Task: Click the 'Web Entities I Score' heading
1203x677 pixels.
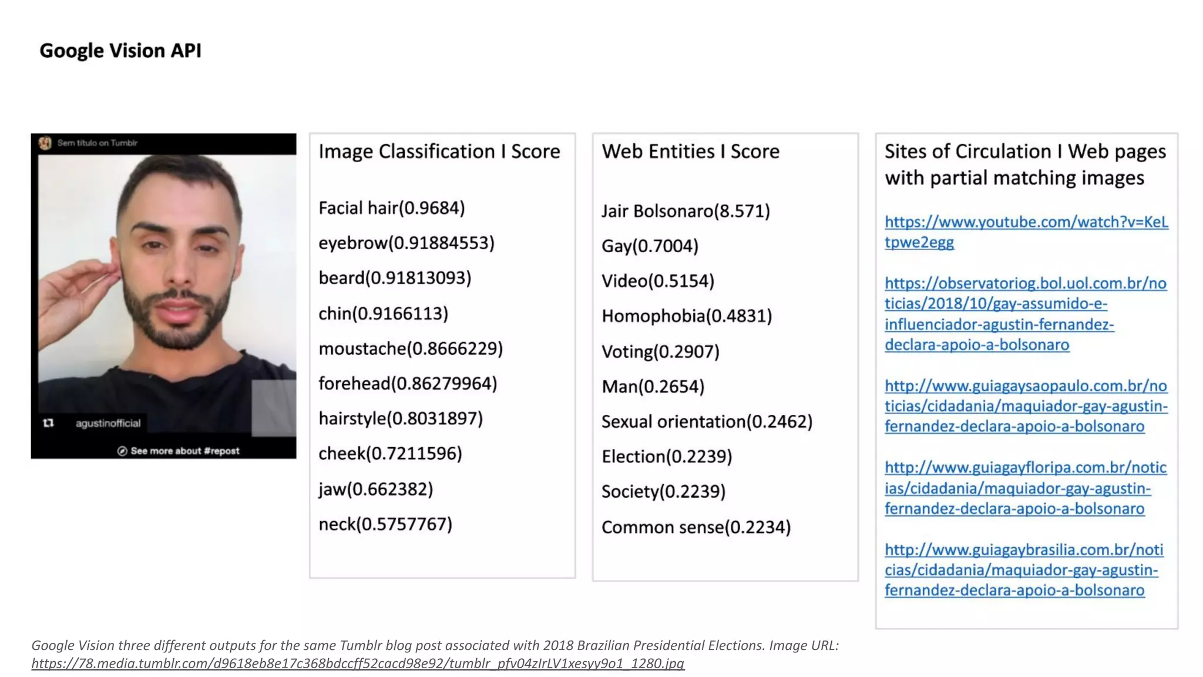Action: coord(690,152)
